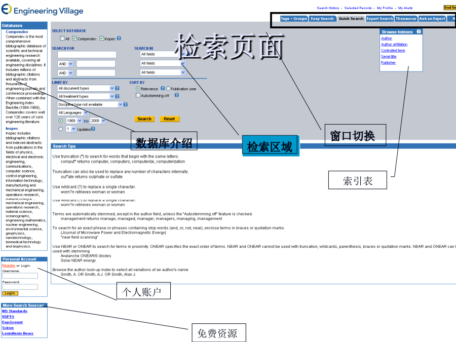Toggle the Inspec database checkbox
Viewport: 456px width, 342px height.
pos(102,39)
